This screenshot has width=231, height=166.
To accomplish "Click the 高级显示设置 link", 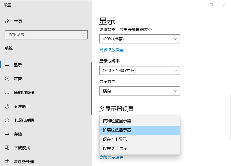I will point(111,157).
